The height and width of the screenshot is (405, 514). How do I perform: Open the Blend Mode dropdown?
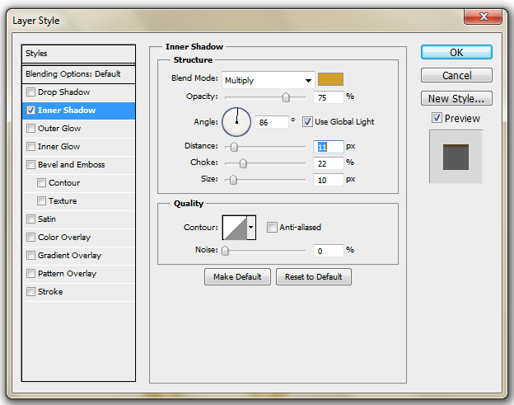pyautogui.click(x=269, y=80)
